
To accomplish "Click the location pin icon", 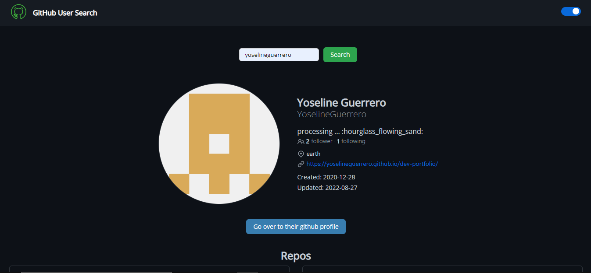I will click(x=301, y=154).
